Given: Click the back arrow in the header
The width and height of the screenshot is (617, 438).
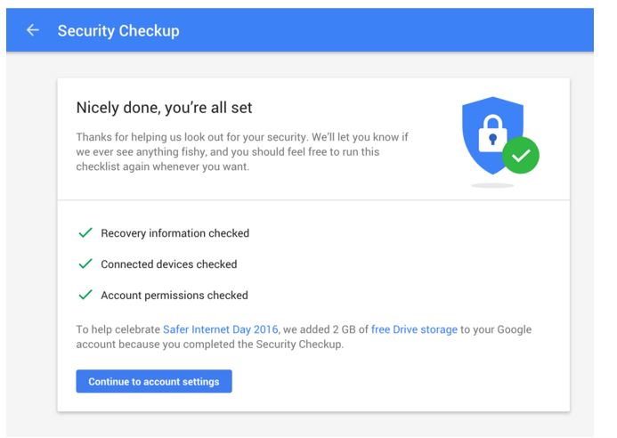Looking at the screenshot, I should [x=33, y=30].
